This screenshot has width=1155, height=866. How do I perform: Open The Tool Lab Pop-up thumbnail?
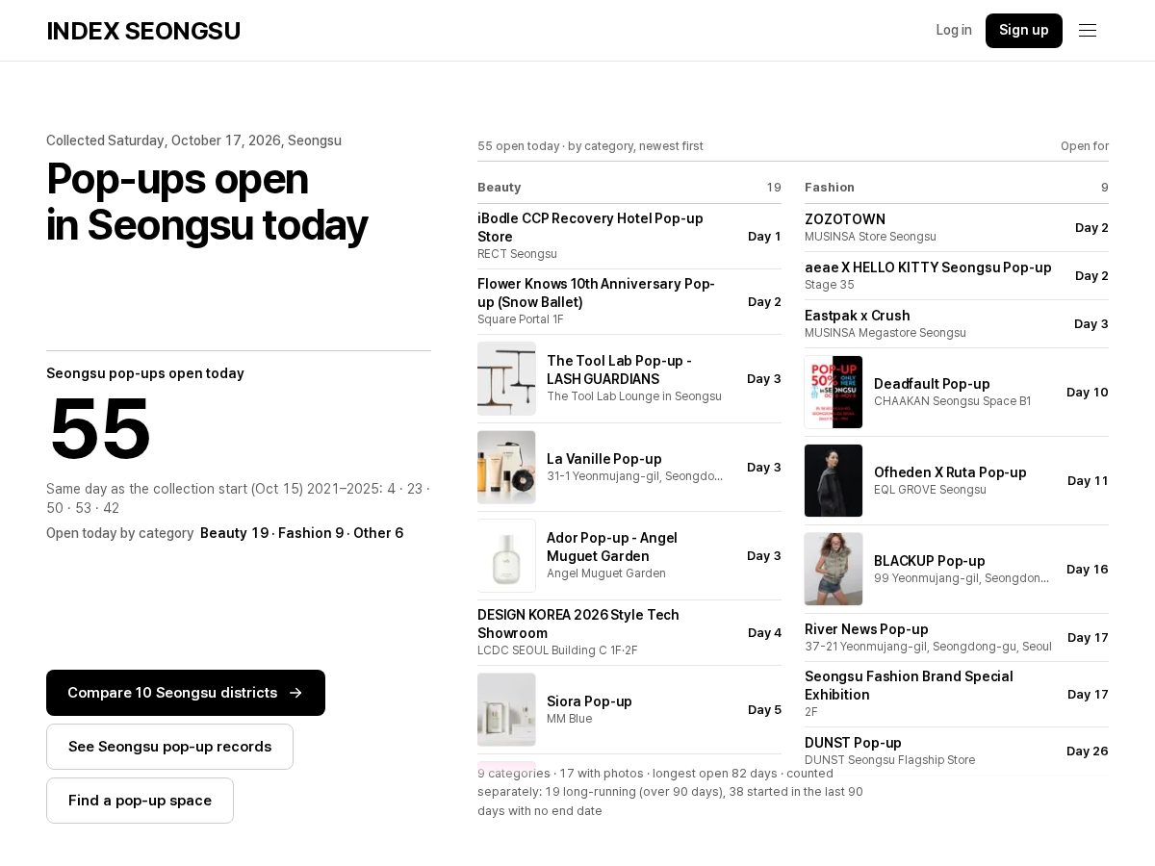click(506, 379)
